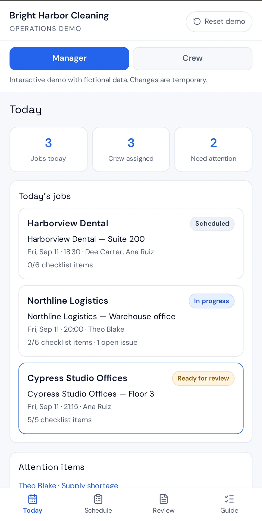Screen dimensions: 262x521
Task: Open the Northline Logistics job card
Action: pyautogui.click(x=131, y=321)
